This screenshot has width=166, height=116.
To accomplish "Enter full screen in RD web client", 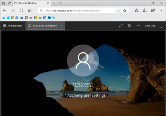I will pos(121,26).
